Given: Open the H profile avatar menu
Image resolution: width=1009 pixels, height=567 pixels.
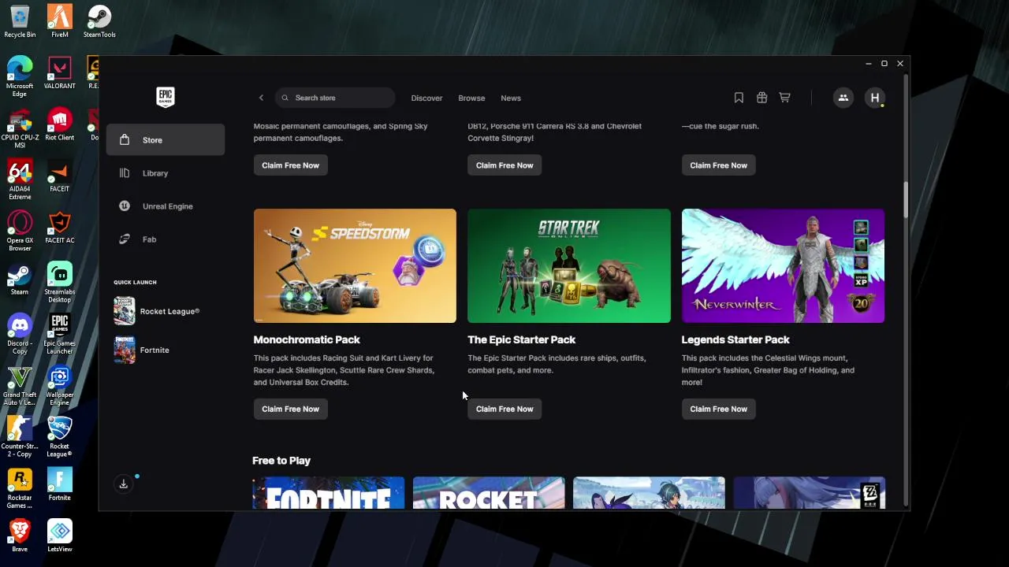Looking at the screenshot, I should (874, 98).
